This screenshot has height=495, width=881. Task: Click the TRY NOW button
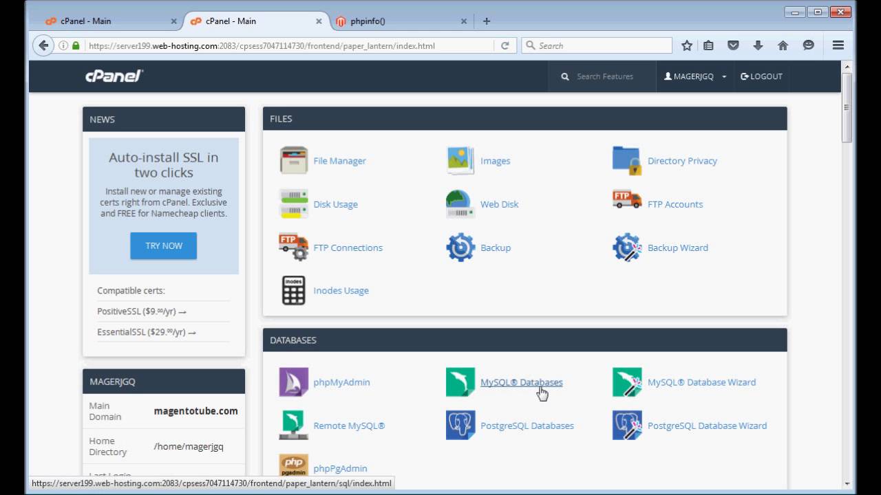164,245
